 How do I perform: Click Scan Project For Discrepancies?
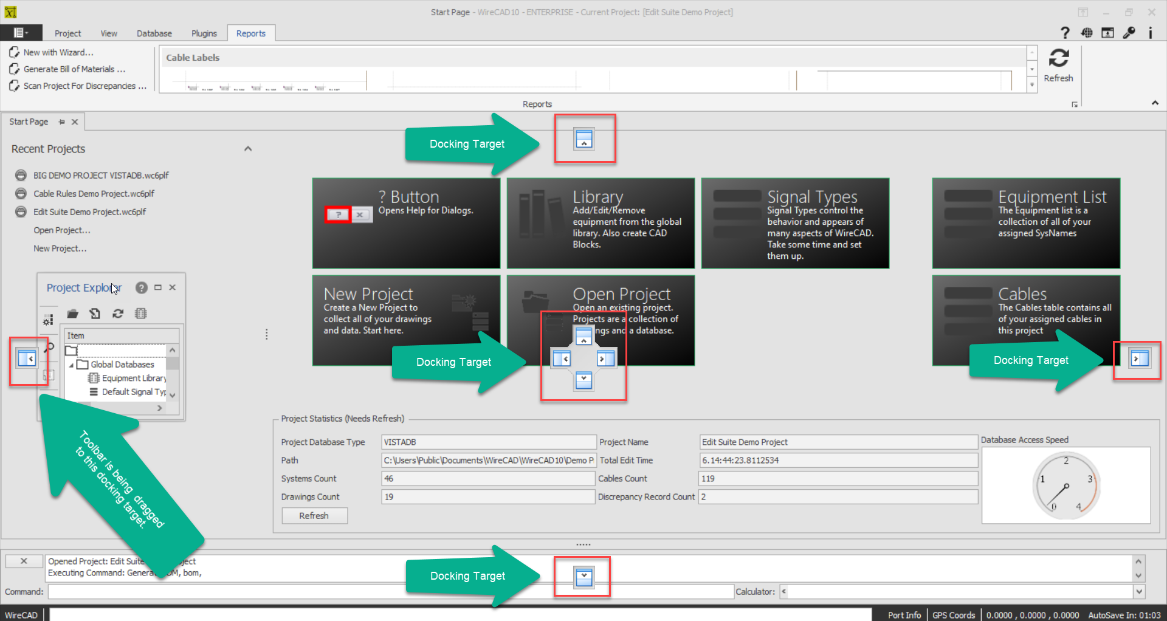coord(78,86)
